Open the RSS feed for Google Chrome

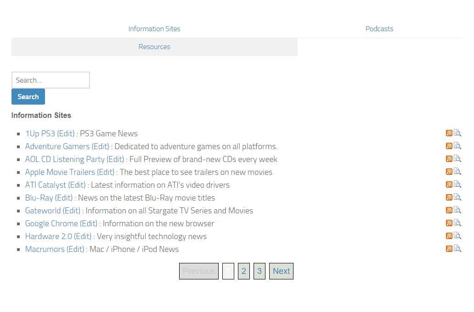pos(449,223)
